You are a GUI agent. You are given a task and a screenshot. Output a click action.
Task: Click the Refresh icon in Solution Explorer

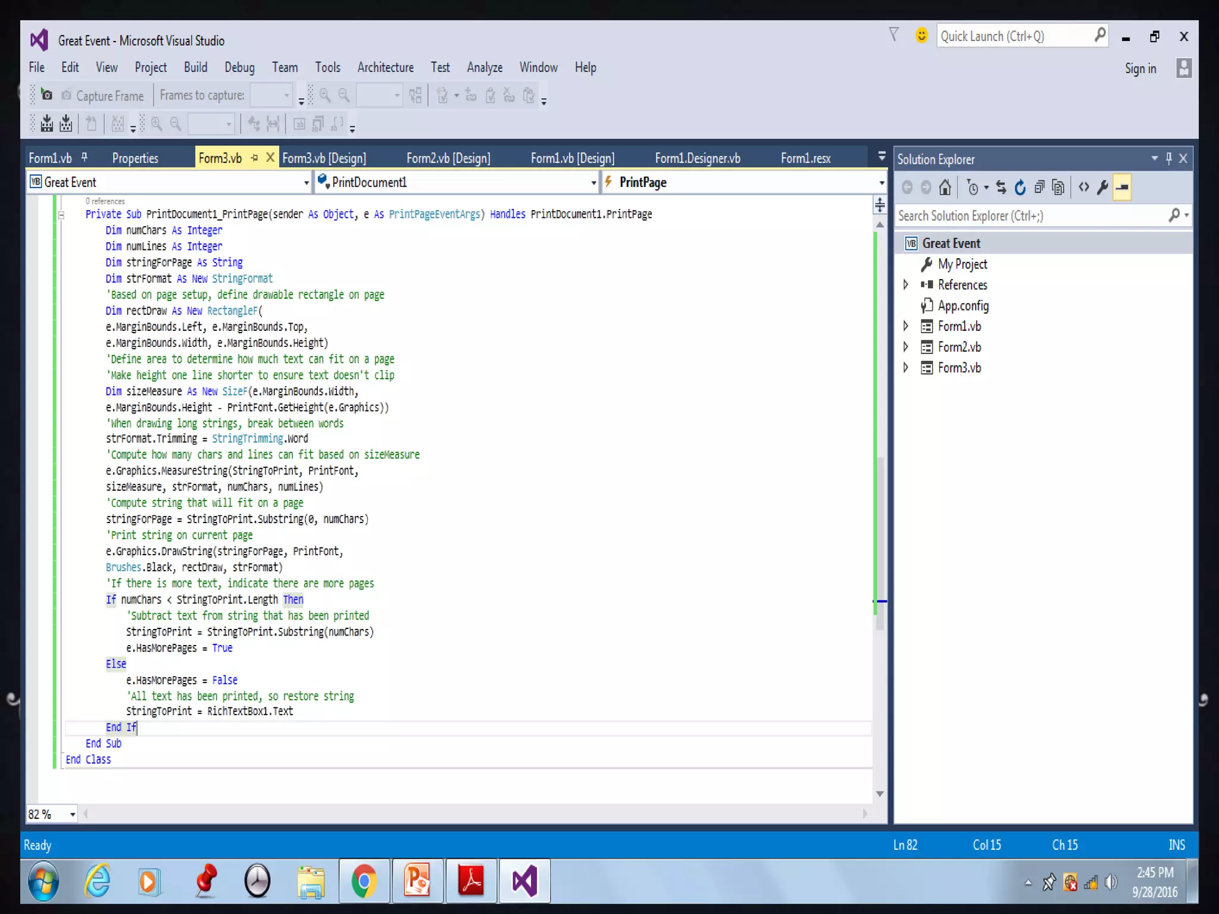1020,188
